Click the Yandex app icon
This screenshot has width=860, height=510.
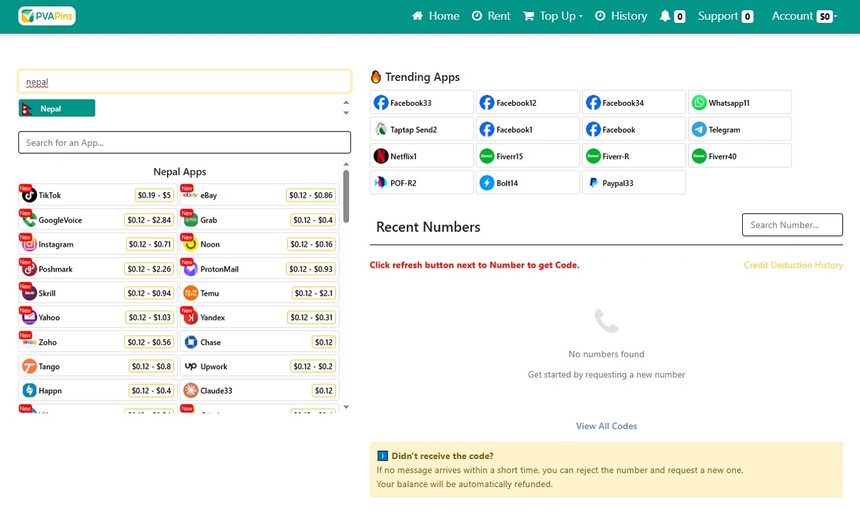[x=190, y=317]
